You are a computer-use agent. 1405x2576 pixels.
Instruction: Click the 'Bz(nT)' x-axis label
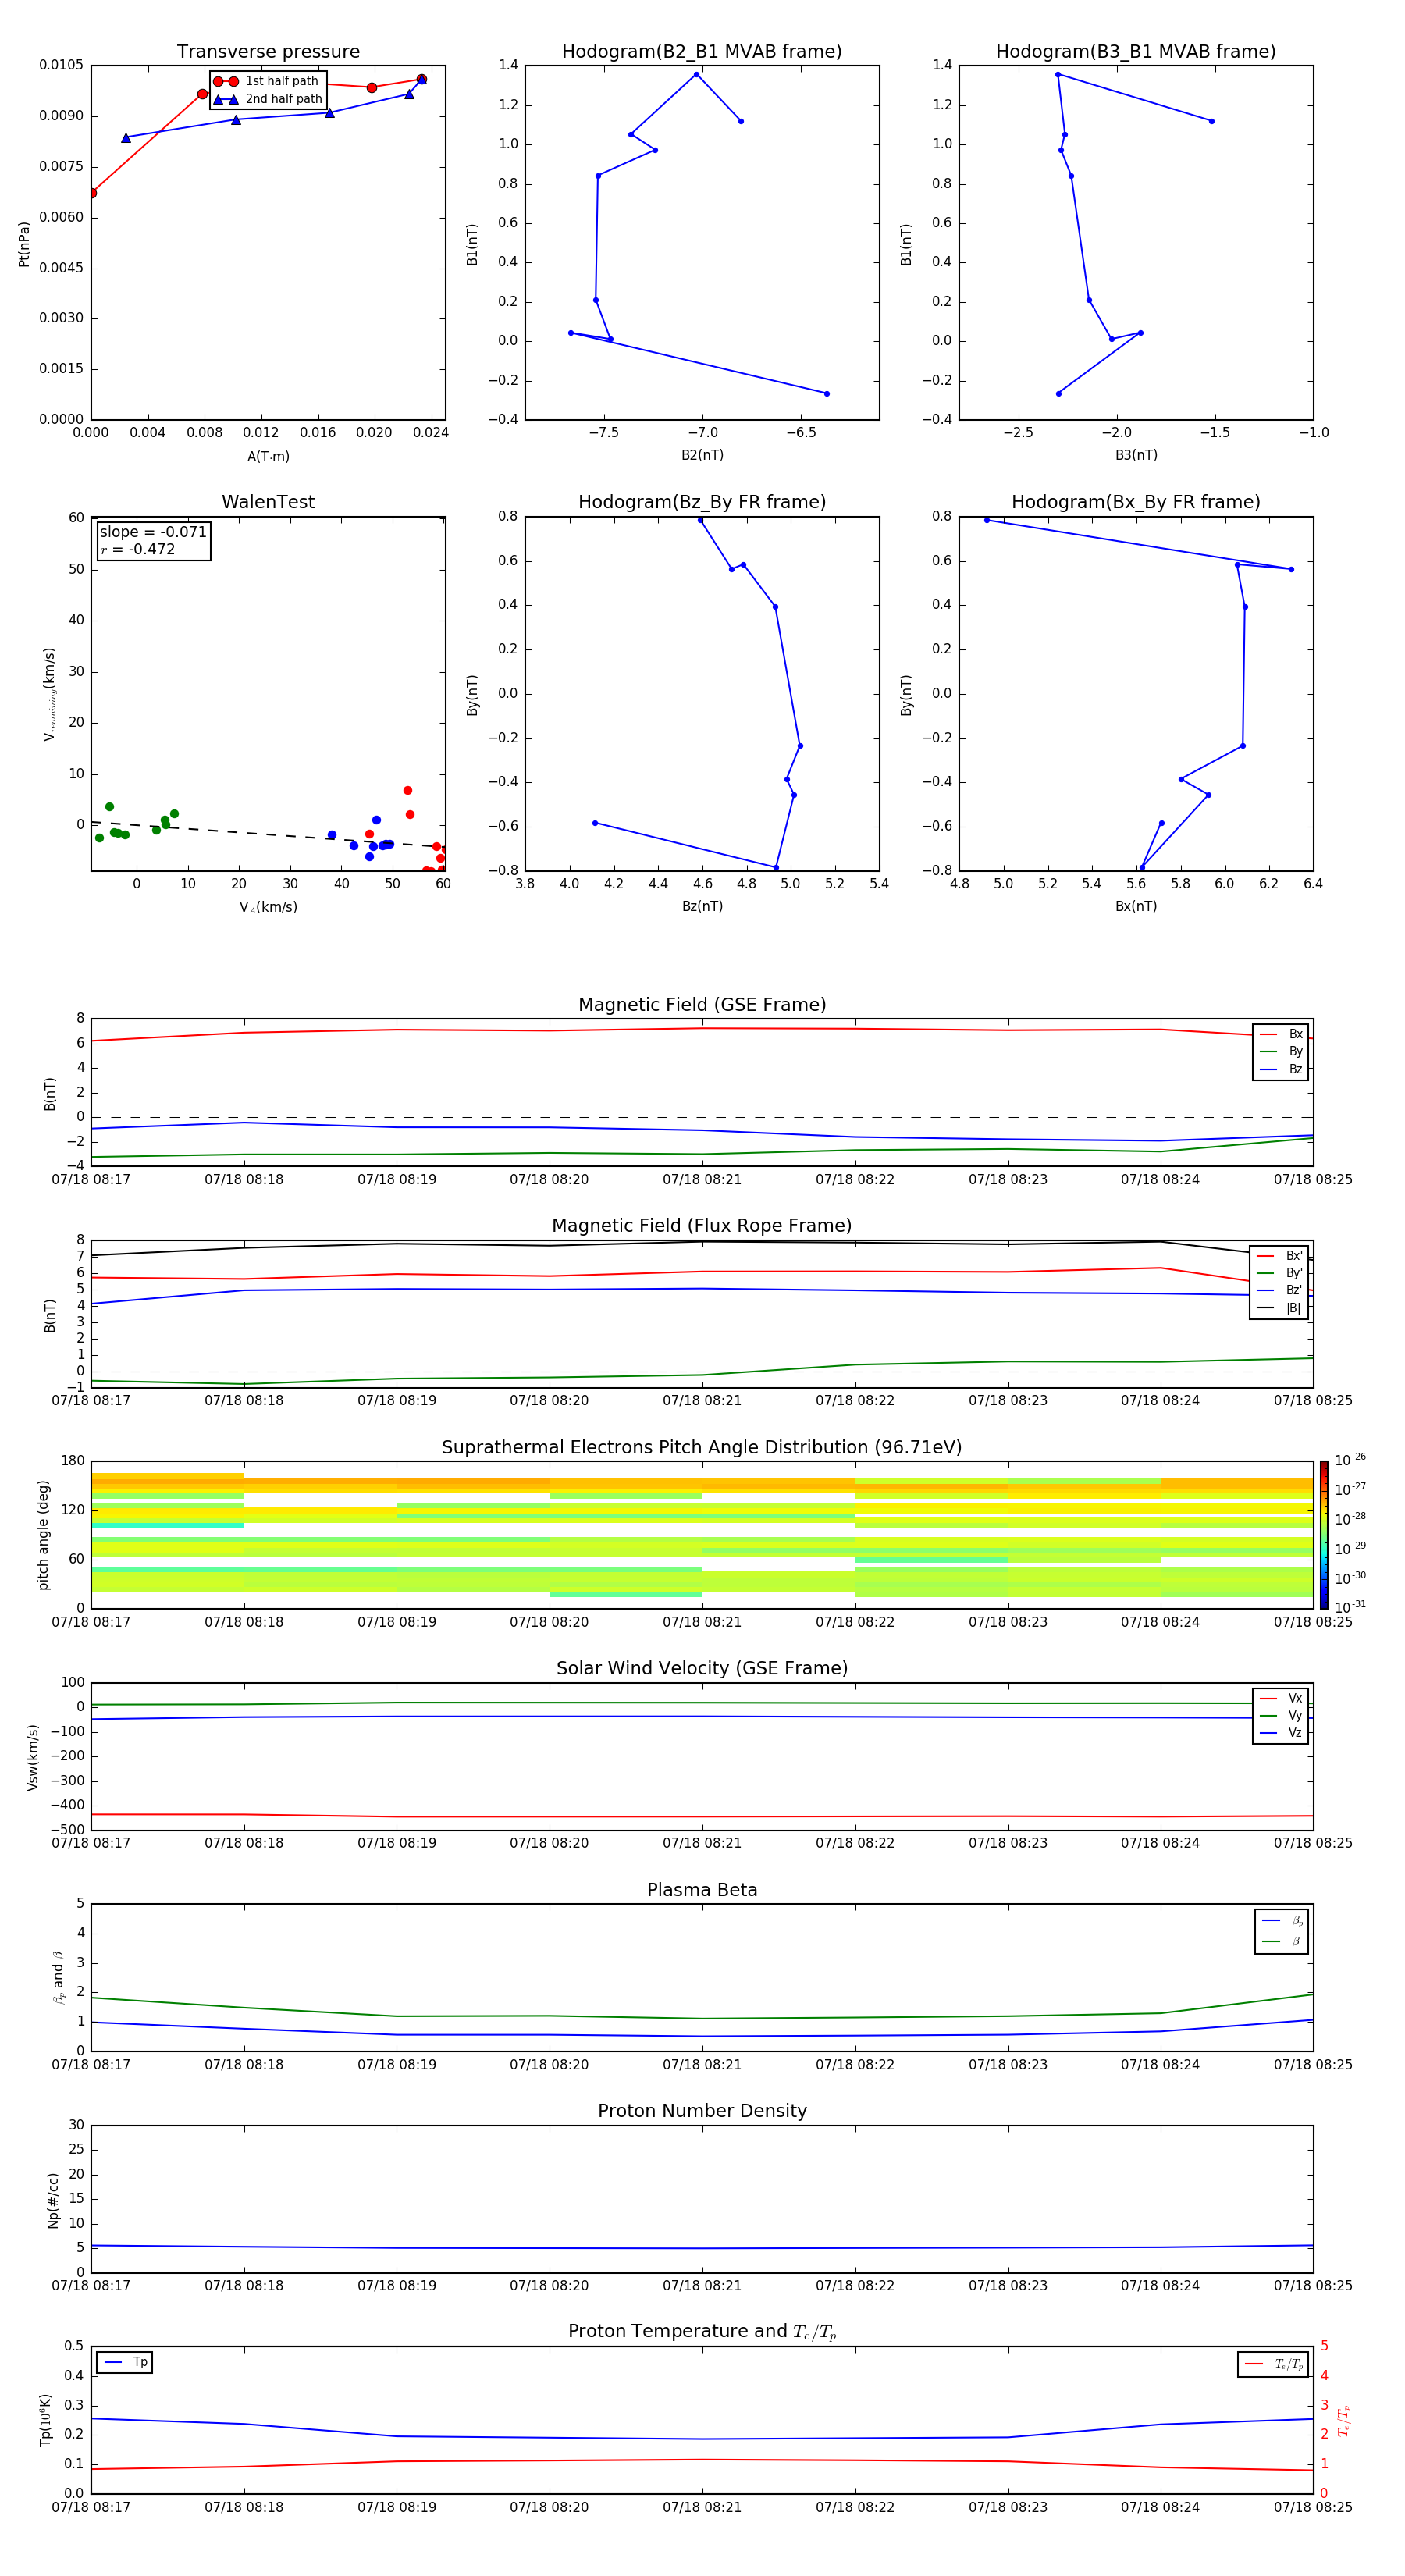702,906
